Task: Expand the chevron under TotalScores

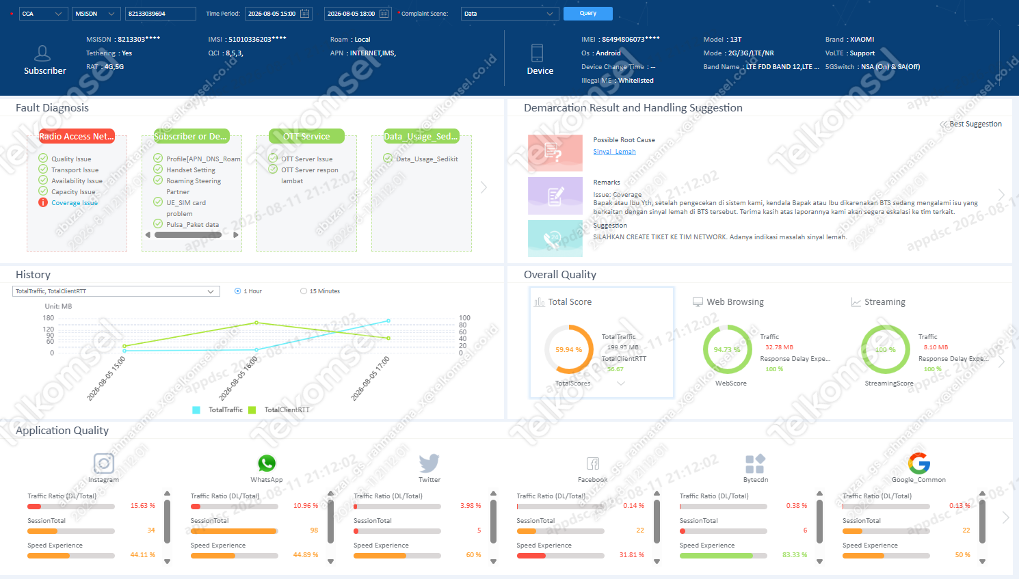Action: (x=621, y=383)
